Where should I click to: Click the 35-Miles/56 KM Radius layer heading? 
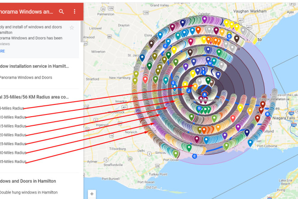click(34, 97)
